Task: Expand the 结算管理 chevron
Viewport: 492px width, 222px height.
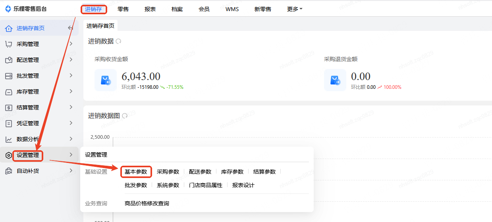Action: [x=71, y=107]
